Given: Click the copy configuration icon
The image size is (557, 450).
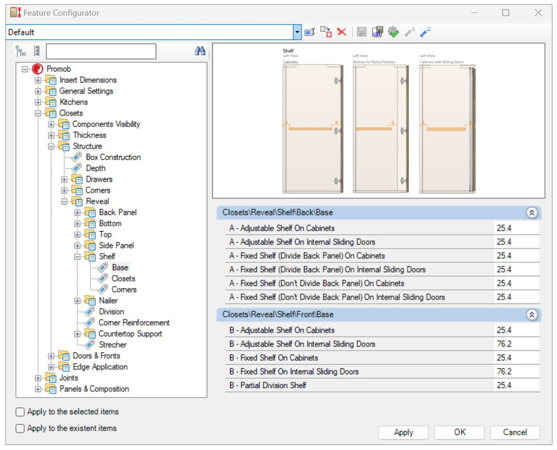Looking at the screenshot, I should point(325,32).
